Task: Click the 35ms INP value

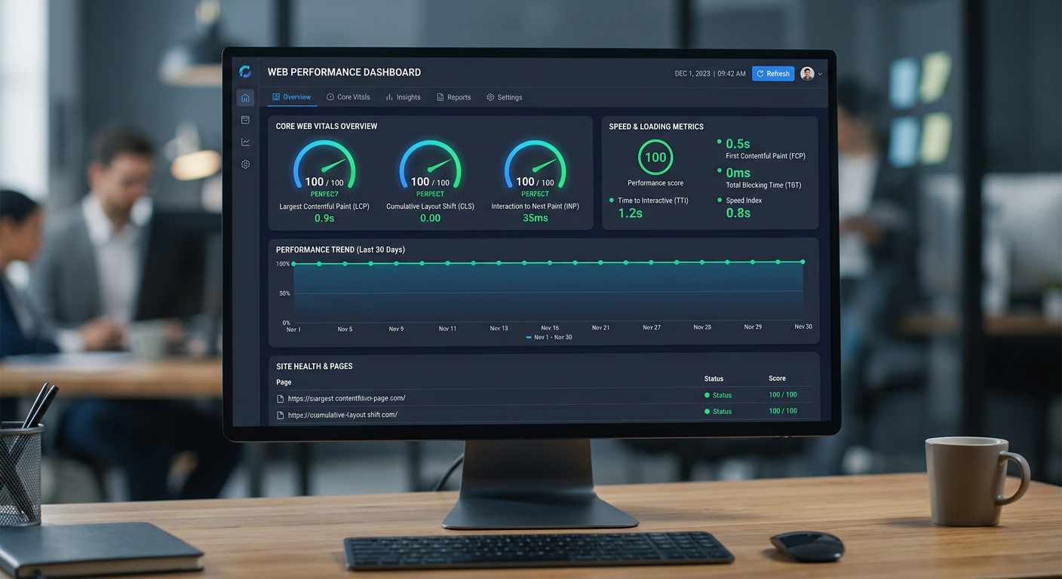Action: tap(535, 218)
